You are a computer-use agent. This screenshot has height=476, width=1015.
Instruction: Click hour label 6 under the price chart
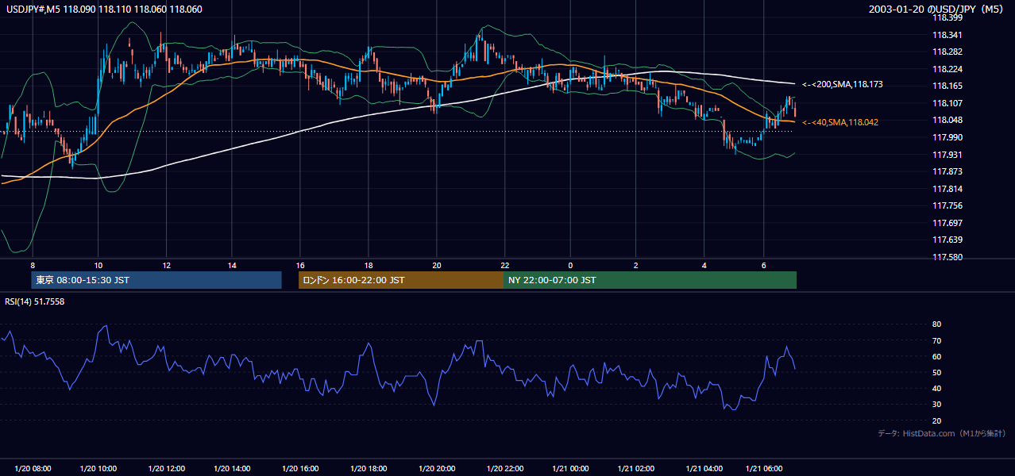click(x=764, y=265)
